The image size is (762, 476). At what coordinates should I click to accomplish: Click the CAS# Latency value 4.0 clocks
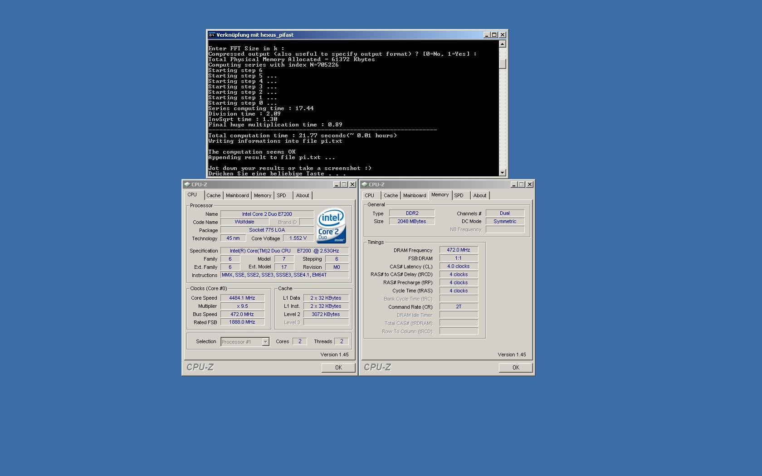[459, 266]
